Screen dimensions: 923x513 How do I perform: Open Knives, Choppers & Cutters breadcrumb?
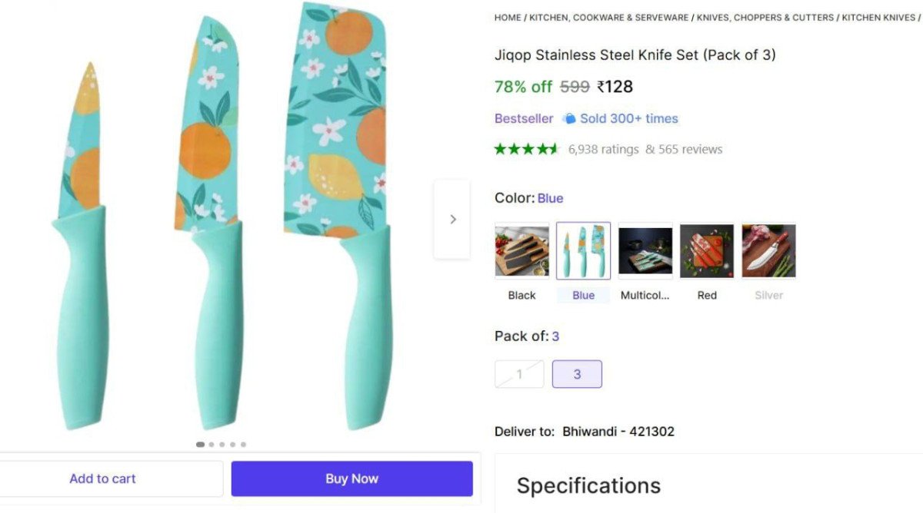coord(765,18)
